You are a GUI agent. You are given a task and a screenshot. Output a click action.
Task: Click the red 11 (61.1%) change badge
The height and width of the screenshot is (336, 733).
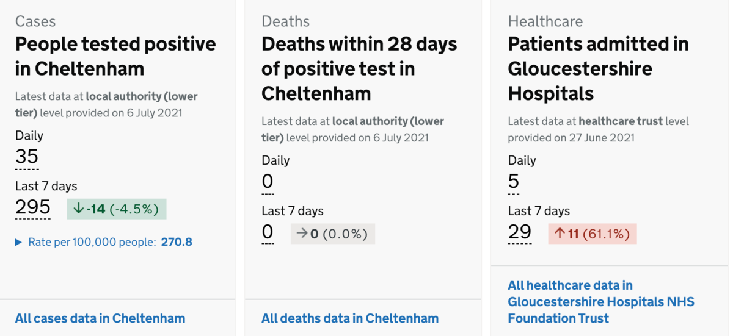[x=593, y=234]
